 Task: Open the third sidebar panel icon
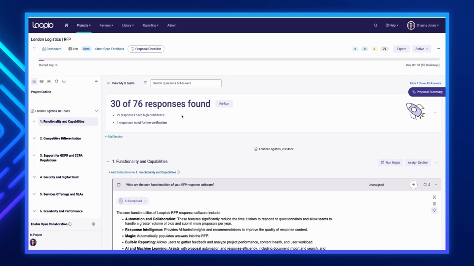pos(49,81)
